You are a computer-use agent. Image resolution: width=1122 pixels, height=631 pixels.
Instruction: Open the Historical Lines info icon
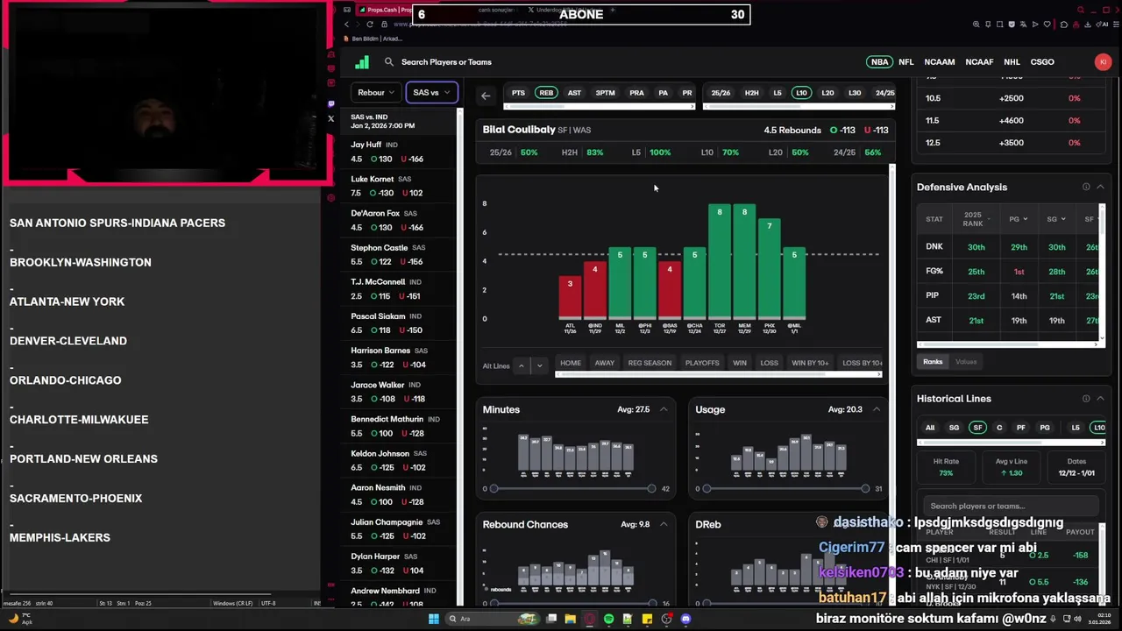1086,399
